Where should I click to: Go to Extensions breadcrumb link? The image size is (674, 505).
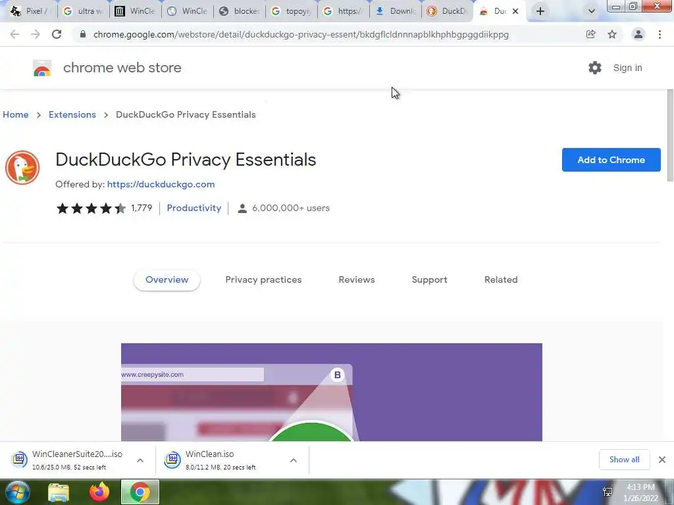click(x=72, y=114)
